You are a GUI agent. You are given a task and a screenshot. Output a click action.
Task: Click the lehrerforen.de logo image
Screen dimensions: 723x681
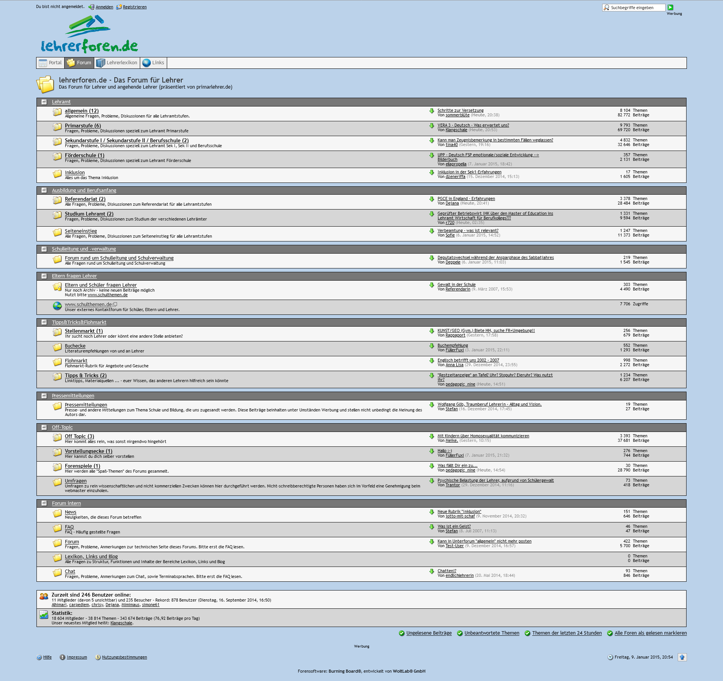point(89,34)
